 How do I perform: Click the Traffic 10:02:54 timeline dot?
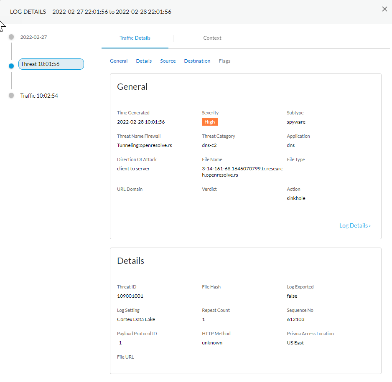[11, 96]
